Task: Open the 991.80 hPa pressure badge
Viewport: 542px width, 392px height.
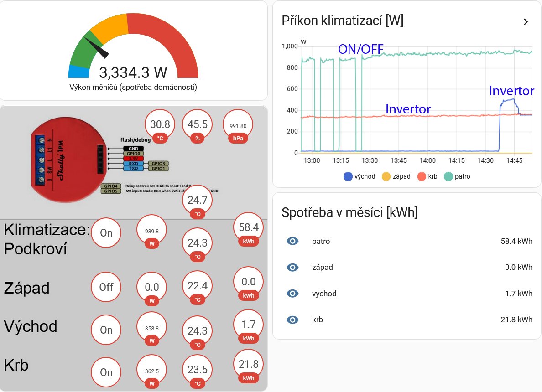Action: (238, 126)
